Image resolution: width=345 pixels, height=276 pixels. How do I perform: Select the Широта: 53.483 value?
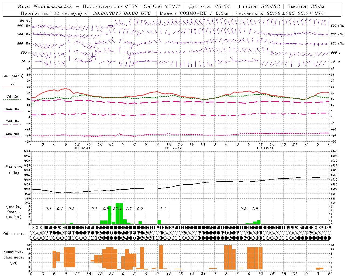pos(258,6)
